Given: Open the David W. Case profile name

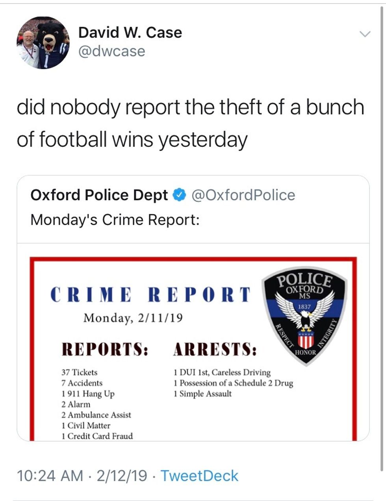Looking at the screenshot, I should coord(130,33).
